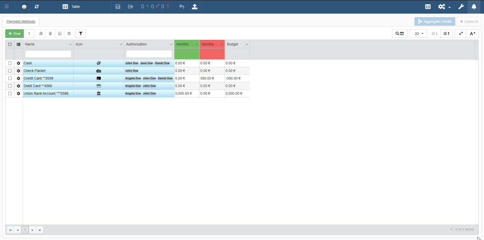Click the filter funnel icon in toolbar
This screenshot has width=484, height=240.
(81, 34)
